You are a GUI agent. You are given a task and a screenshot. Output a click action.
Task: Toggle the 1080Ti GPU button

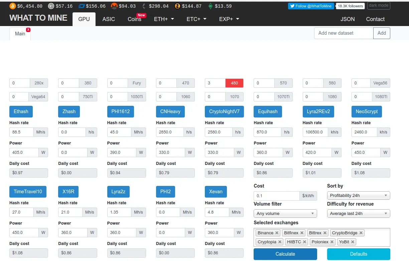(381, 97)
